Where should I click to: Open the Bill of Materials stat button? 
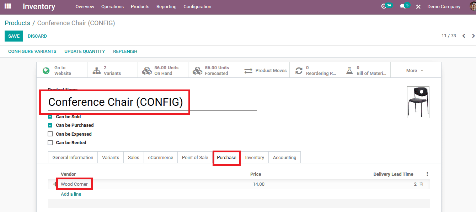pos(365,70)
